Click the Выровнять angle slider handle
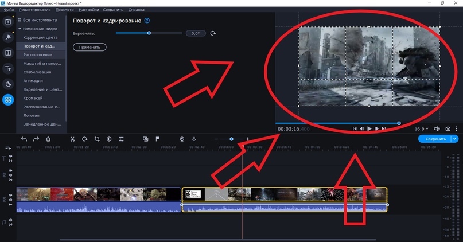The width and height of the screenshot is (463, 242). 149,33
